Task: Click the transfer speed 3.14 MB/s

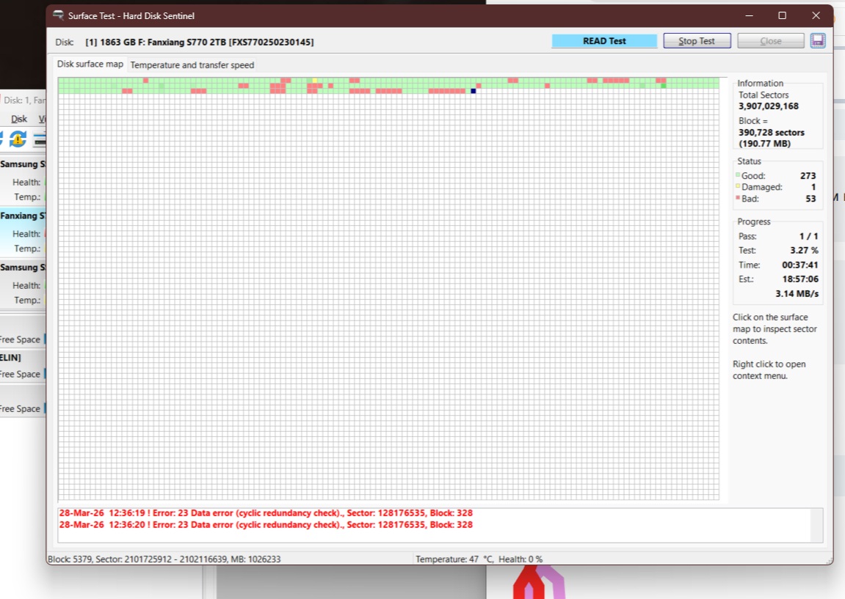Action: (x=797, y=293)
